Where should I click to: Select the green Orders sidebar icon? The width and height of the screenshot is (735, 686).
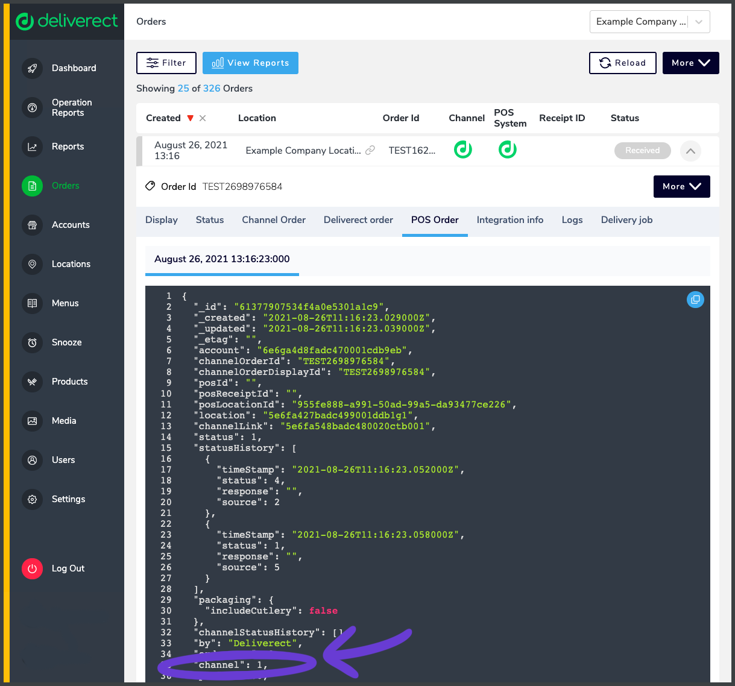coord(33,186)
